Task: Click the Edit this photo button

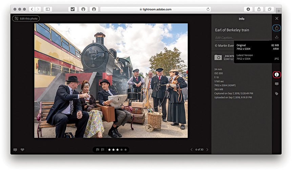Action: tap(26, 19)
